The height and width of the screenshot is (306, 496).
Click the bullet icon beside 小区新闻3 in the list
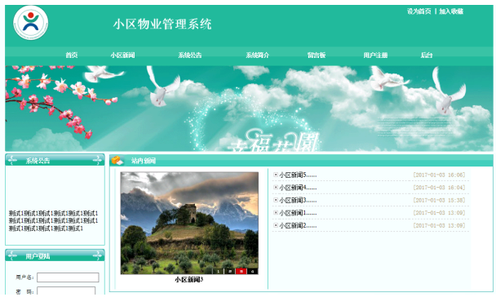click(276, 200)
